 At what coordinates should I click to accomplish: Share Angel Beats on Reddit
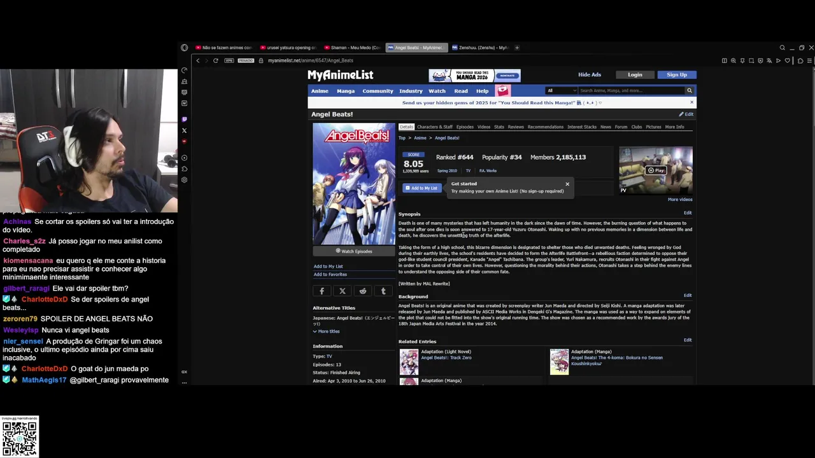[363, 291]
